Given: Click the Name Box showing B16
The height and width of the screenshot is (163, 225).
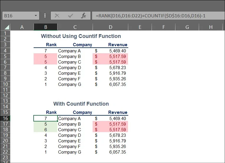Looking at the screenshot, I should [17, 16].
